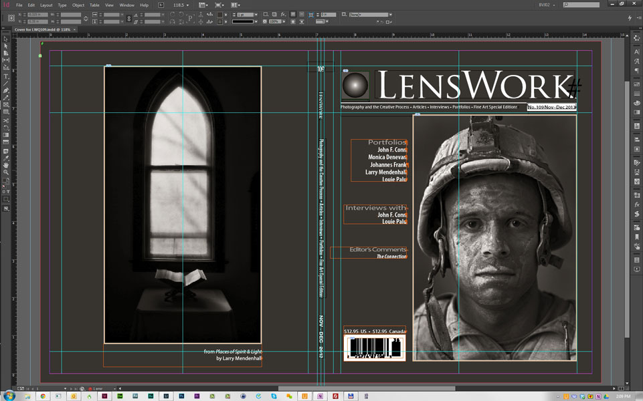Open the Window menu
Viewport: 643px width, 401px height.
pyautogui.click(x=126, y=5)
